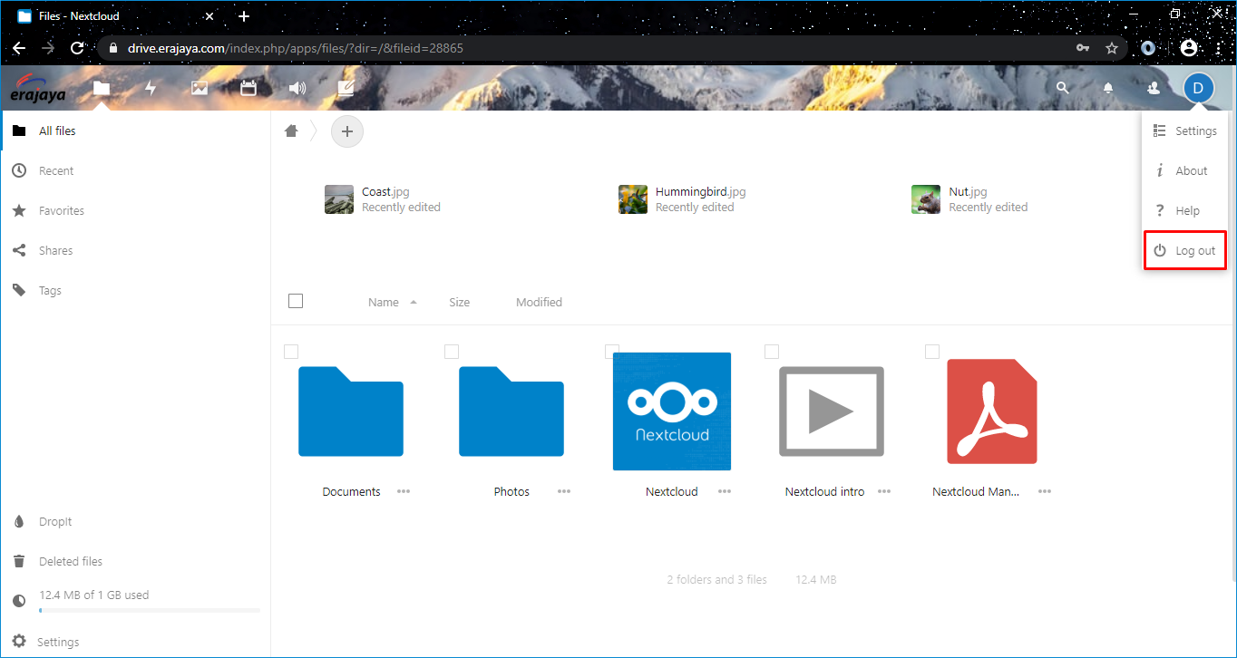Click the Nextcloud intro file name
The image size is (1237, 658).
824,491
